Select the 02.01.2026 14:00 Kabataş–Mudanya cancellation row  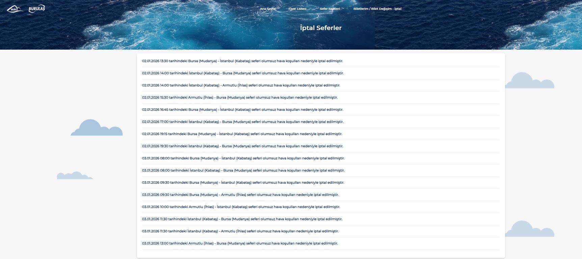pyautogui.click(x=243, y=73)
